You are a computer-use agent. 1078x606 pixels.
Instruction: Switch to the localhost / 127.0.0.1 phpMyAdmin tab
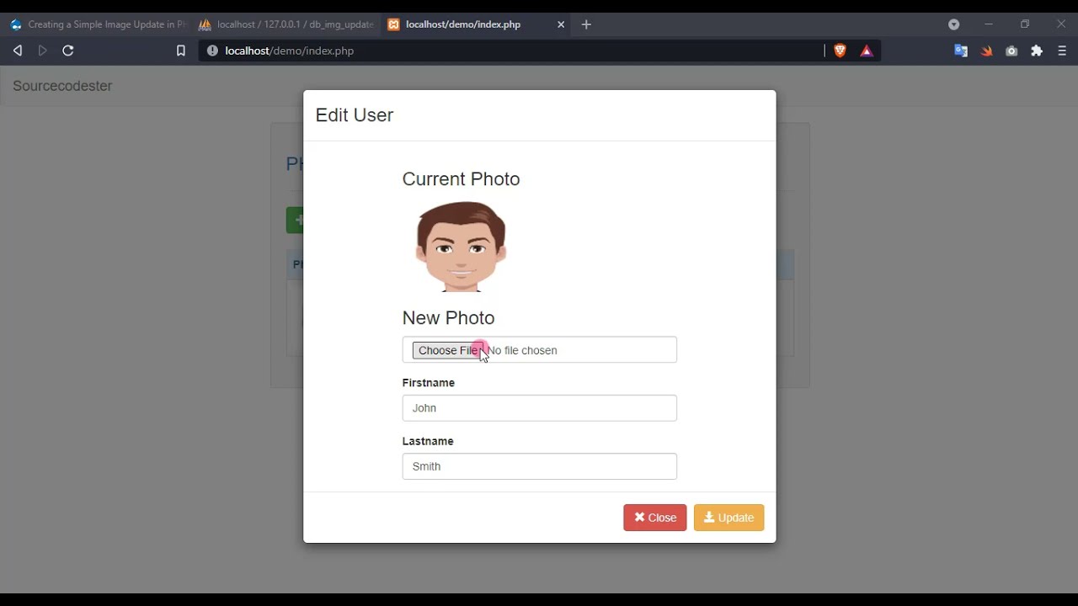286,24
